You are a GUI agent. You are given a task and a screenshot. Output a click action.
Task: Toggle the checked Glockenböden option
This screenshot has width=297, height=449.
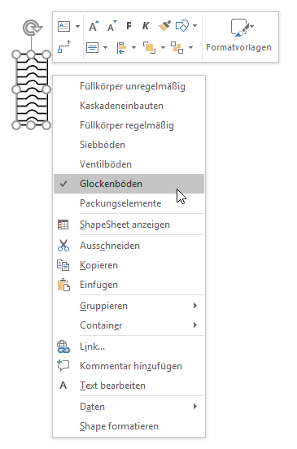click(129, 184)
